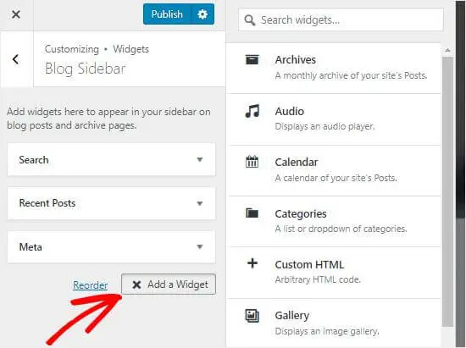
Task: Expand the Recent Posts widget arrow
Action: 200,203
